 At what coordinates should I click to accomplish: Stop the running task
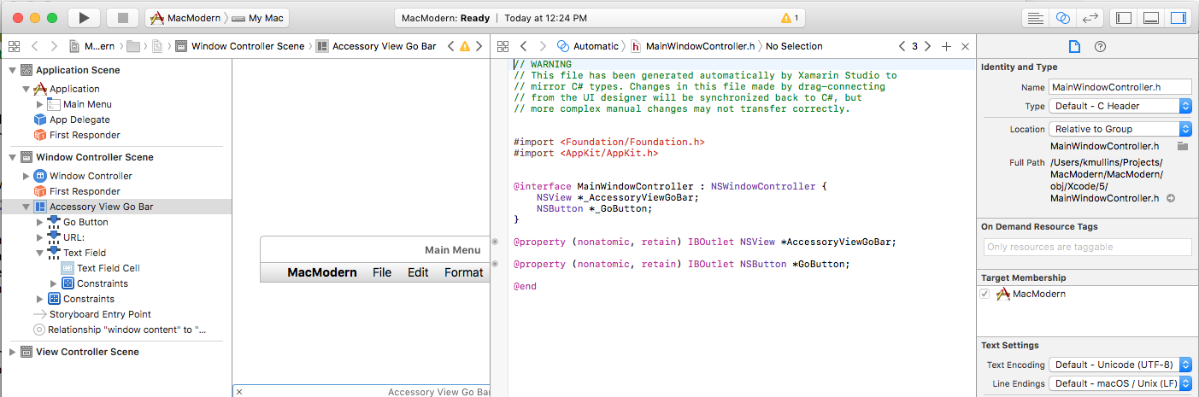(x=122, y=18)
